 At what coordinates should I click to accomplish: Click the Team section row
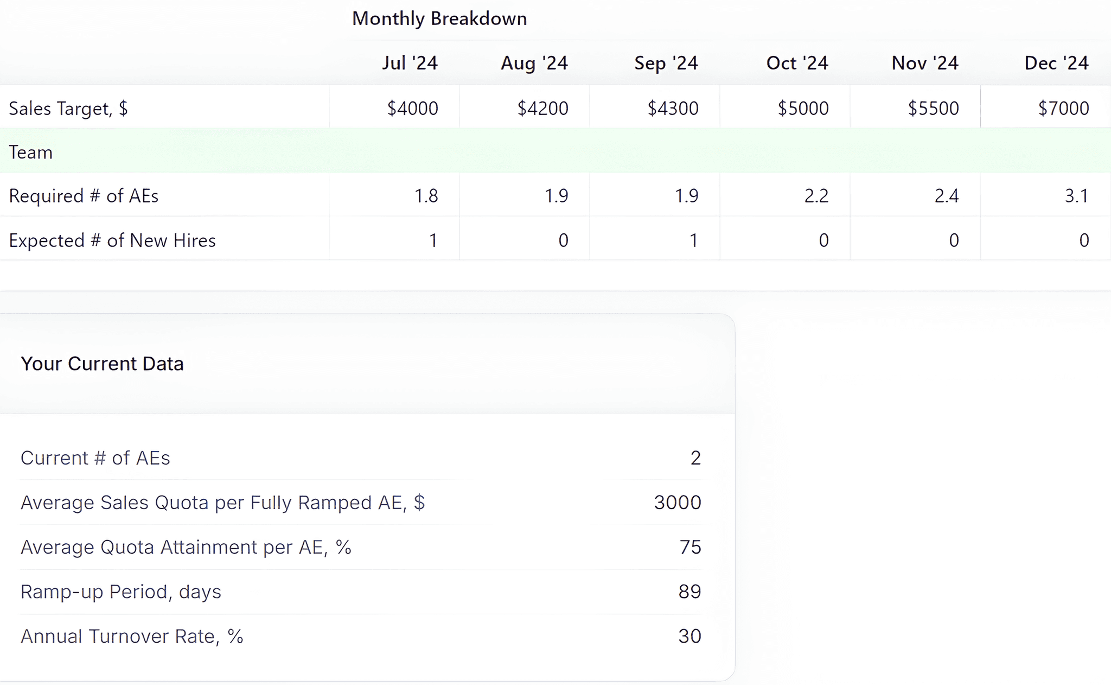[x=30, y=153]
